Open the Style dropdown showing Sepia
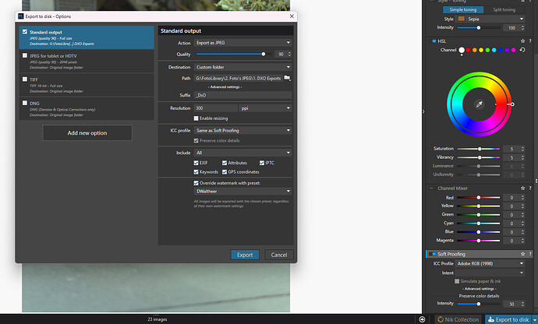The image size is (538, 324). pos(490,19)
